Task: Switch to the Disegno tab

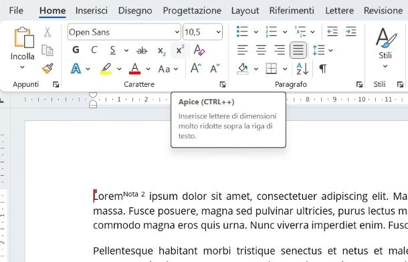Action: click(x=135, y=11)
